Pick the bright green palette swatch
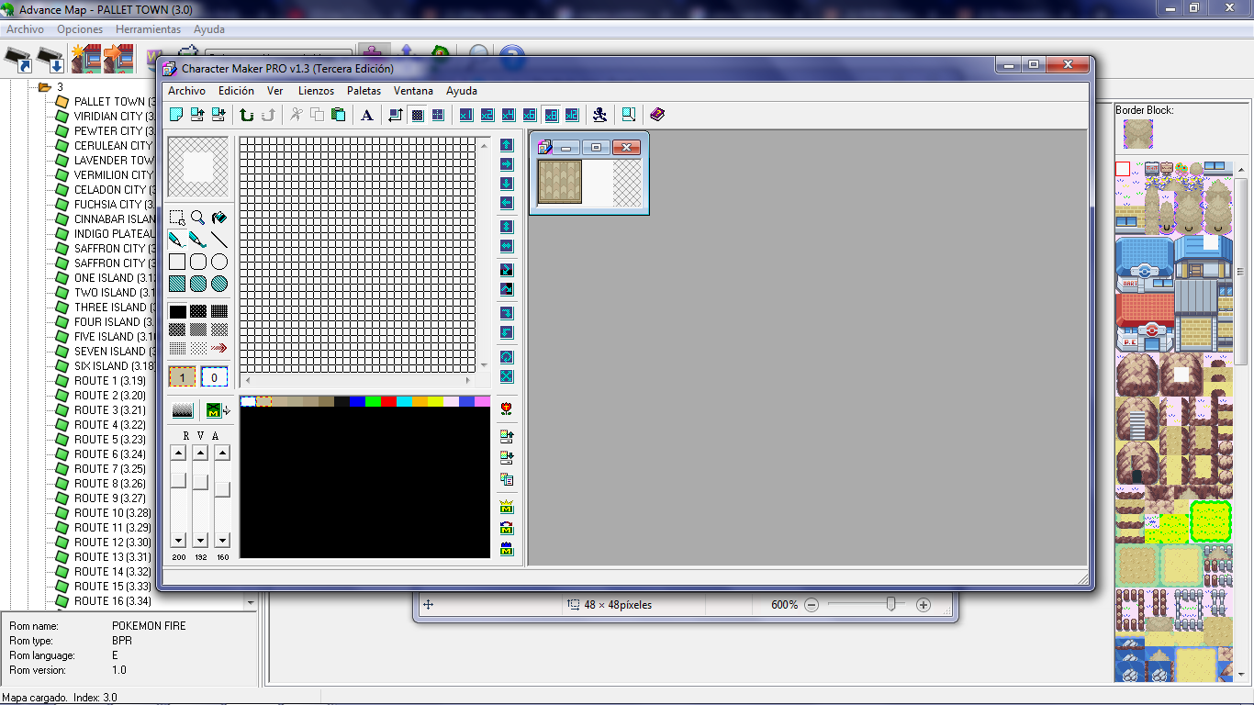1254x705 pixels. (x=373, y=401)
